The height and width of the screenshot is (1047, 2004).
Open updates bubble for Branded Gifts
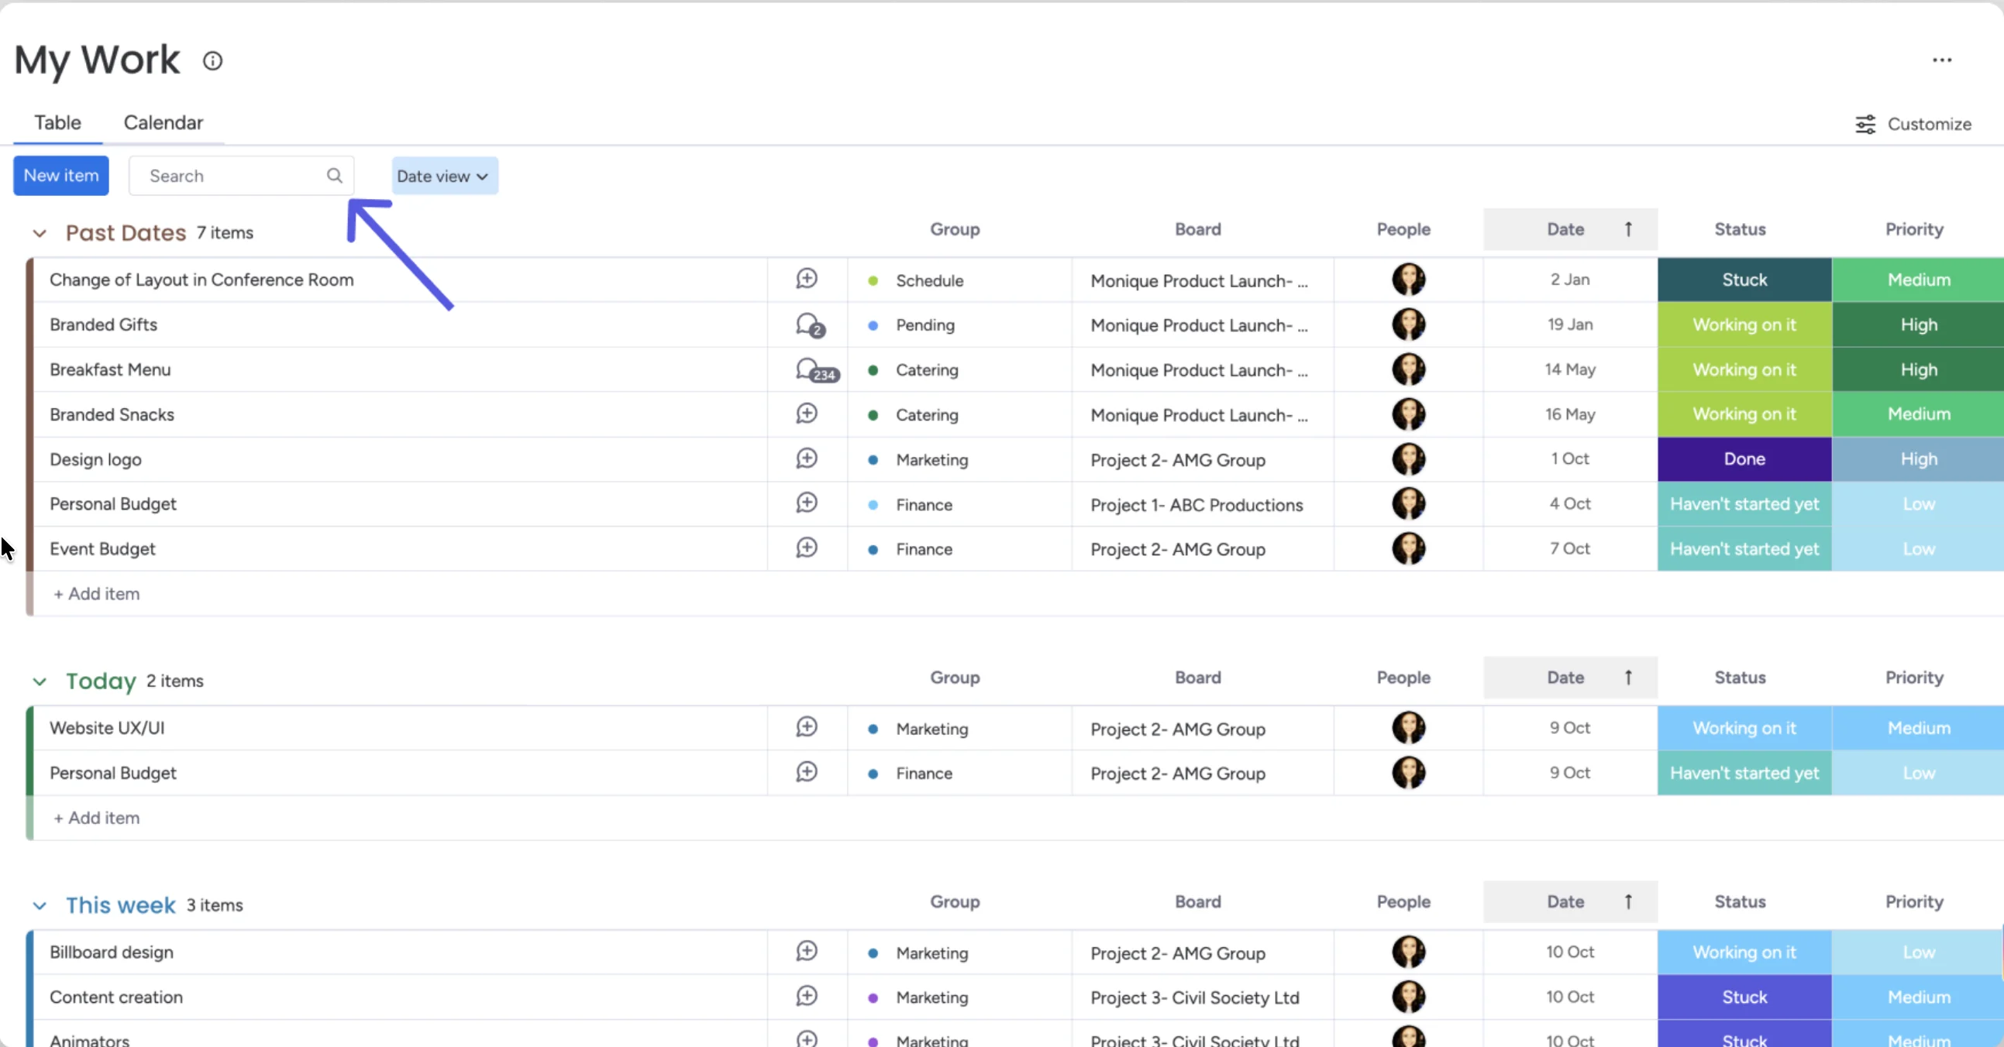pyautogui.click(x=810, y=325)
